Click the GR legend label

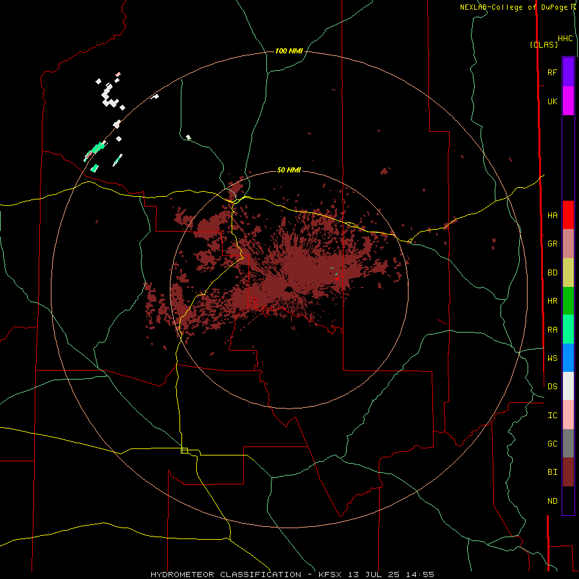[552, 244]
